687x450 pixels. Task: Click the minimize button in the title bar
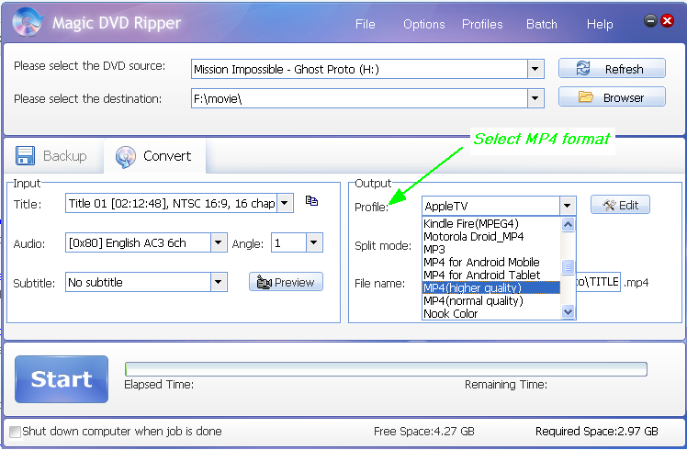(x=650, y=20)
